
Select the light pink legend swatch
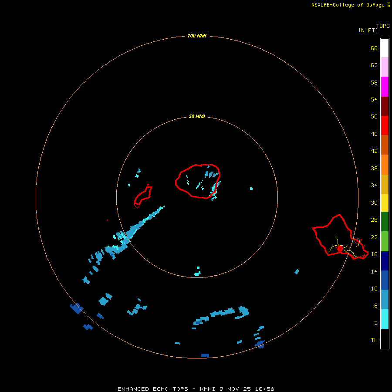point(385,67)
